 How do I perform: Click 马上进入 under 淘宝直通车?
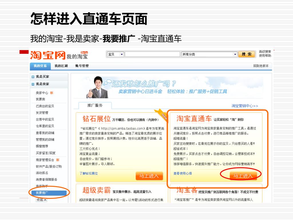point(243,176)
